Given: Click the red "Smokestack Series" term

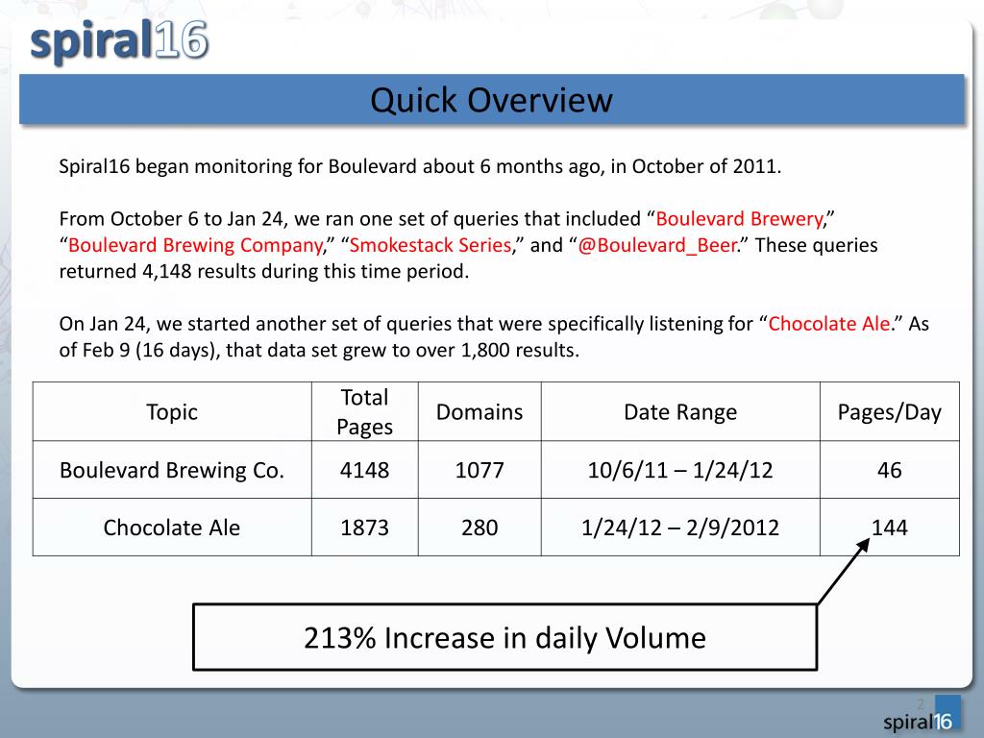Looking at the screenshot, I should 430,245.
